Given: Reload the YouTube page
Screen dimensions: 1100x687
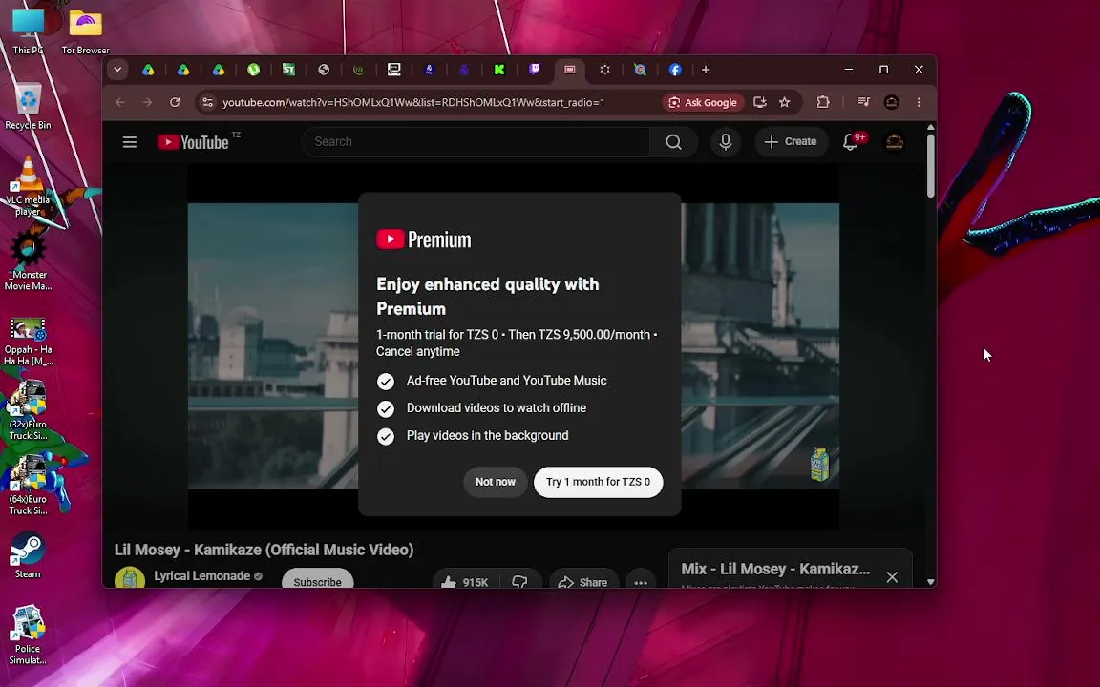Looking at the screenshot, I should coord(175,102).
